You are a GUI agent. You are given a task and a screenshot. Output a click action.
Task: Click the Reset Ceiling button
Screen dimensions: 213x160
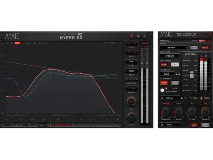tap(96, 125)
